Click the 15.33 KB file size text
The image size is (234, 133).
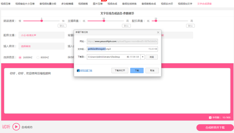(x=153, y=49)
